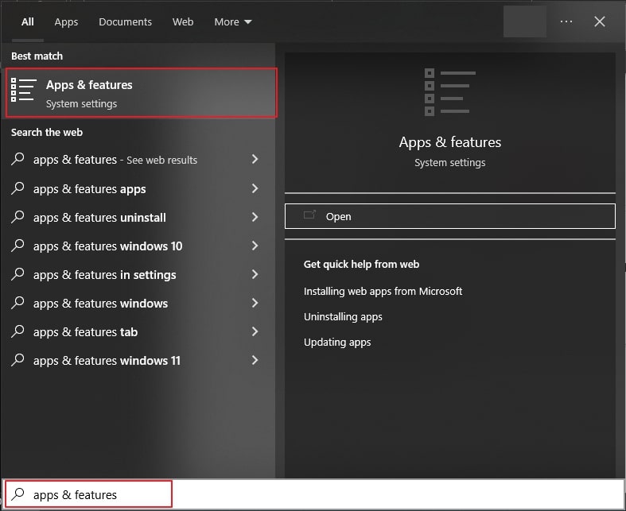Click search icon beside 'apps & features windows 11'

(17, 360)
